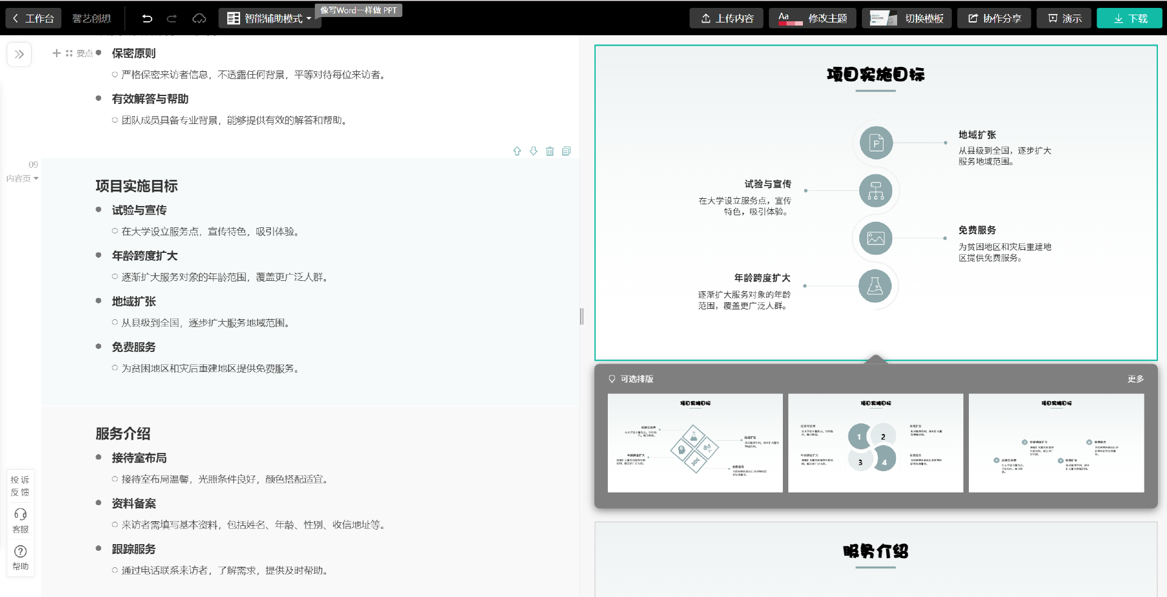The width and height of the screenshot is (1167, 597).
Task: Select the numbered circles layout thumbnail
Action: tap(875, 443)
